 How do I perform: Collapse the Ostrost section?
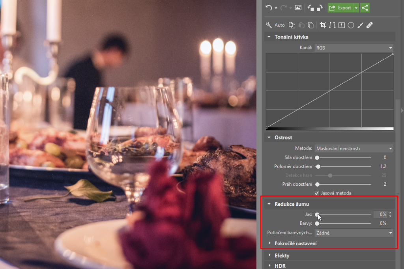(x=269, y=137)
